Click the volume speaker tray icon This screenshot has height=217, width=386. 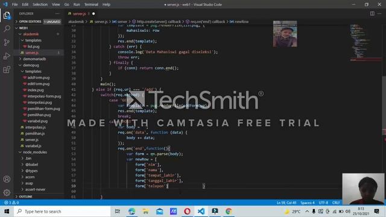(x=348, y=212)
